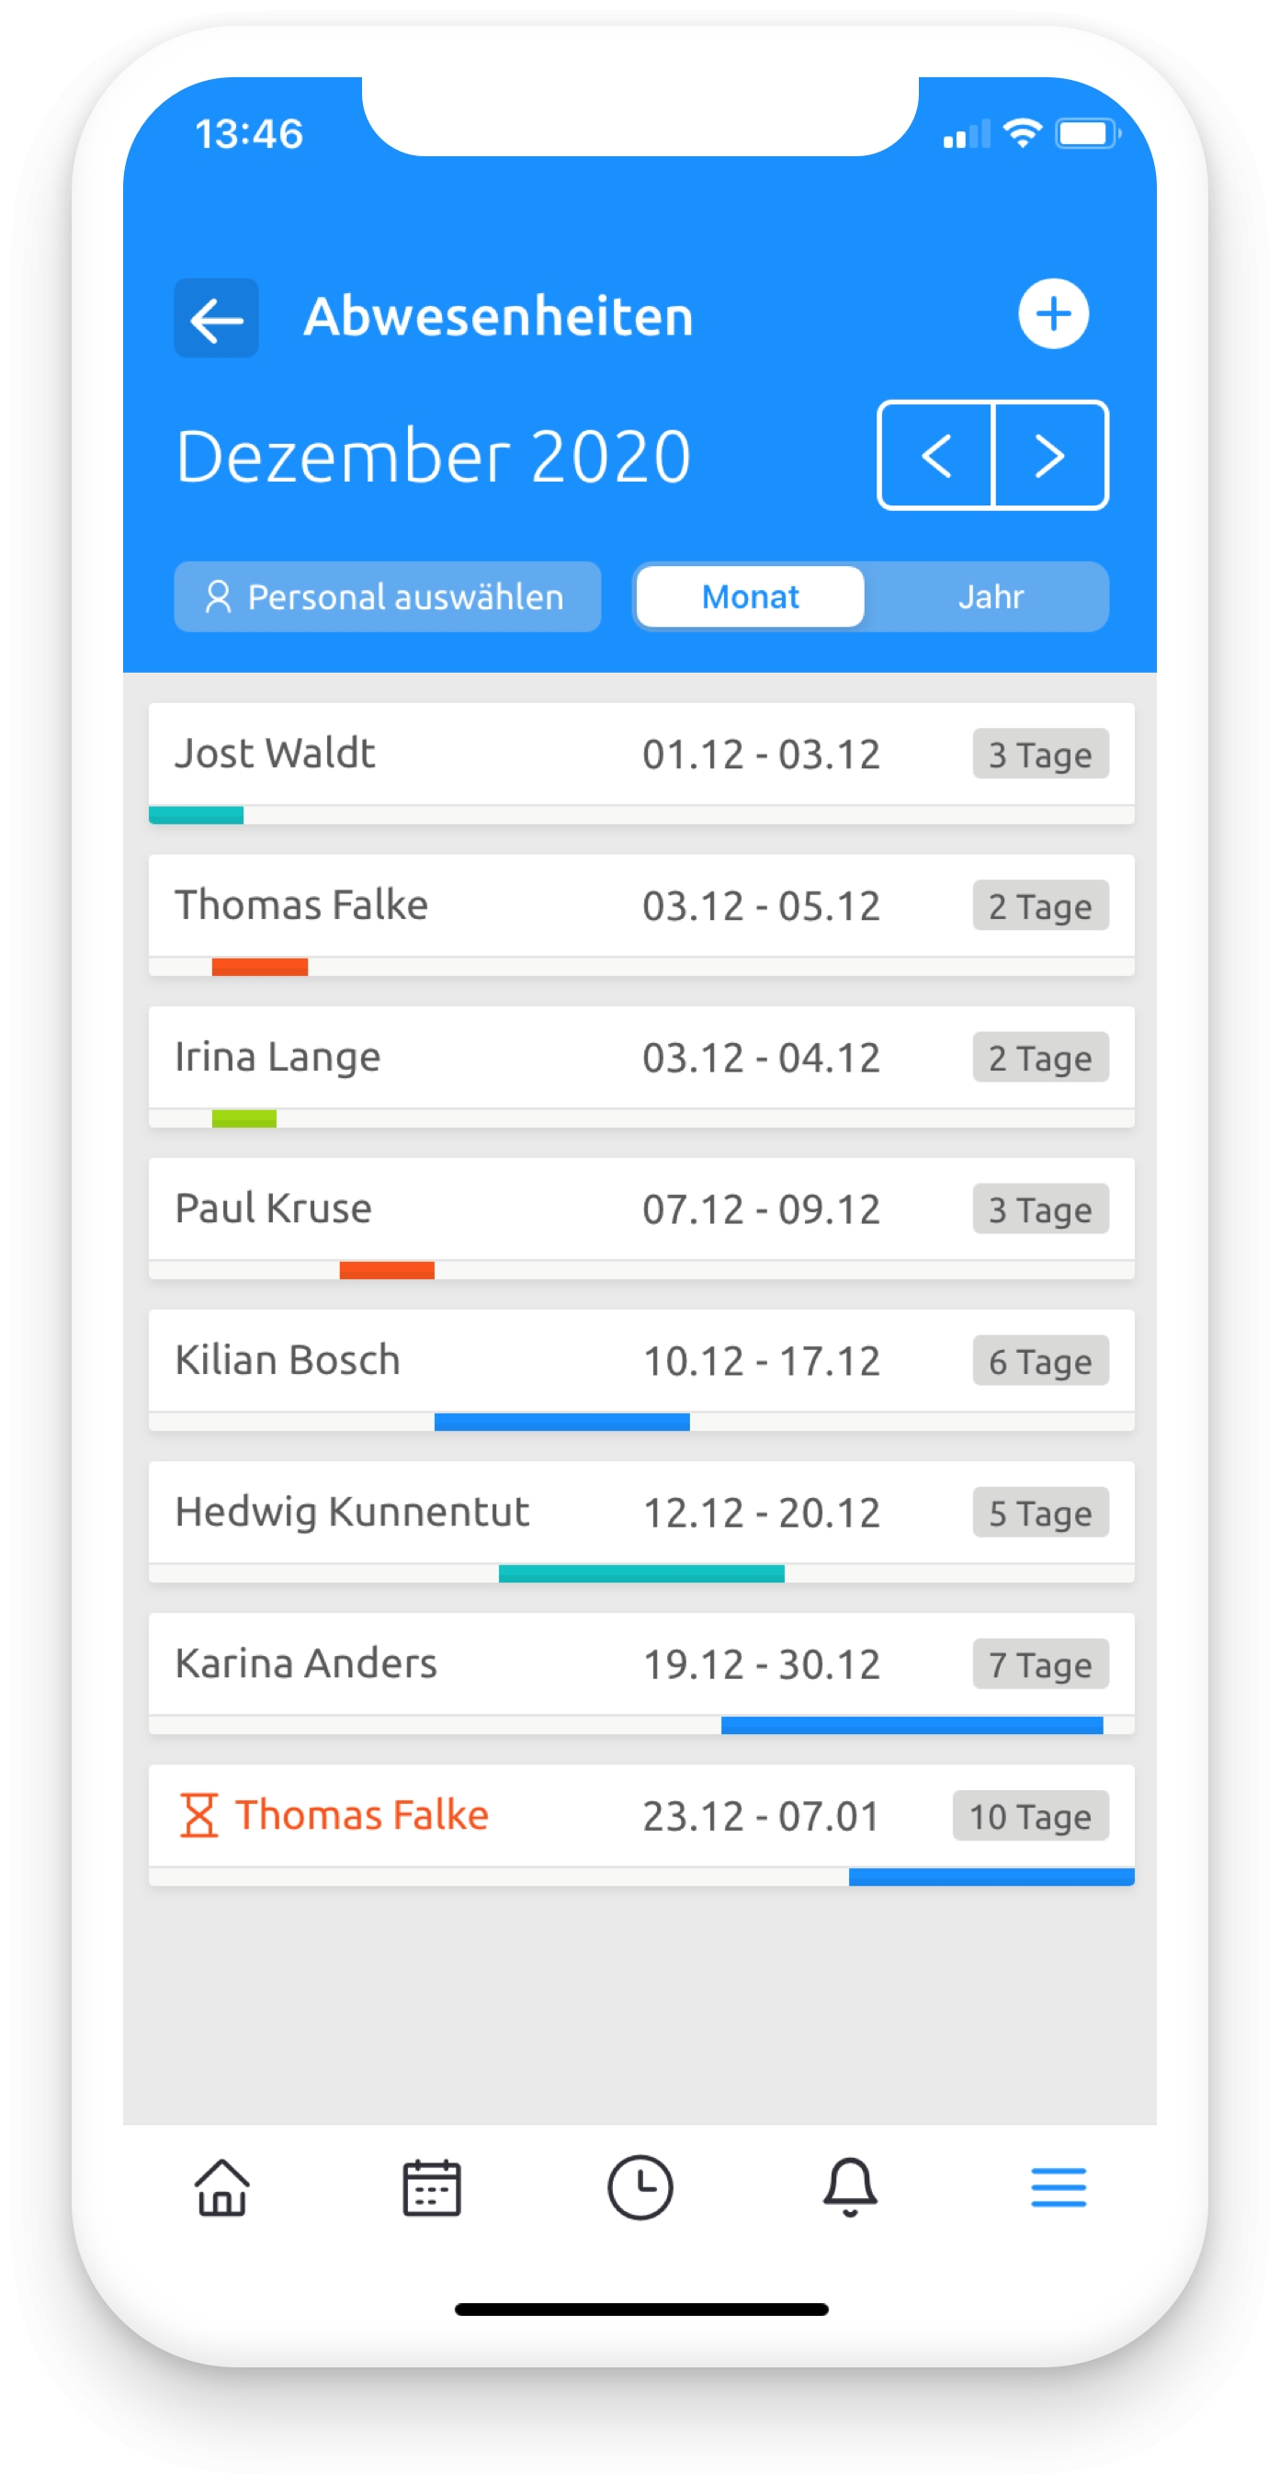Click the 10 Tage badge

pyautogui.click(x=1029, y=1817)
